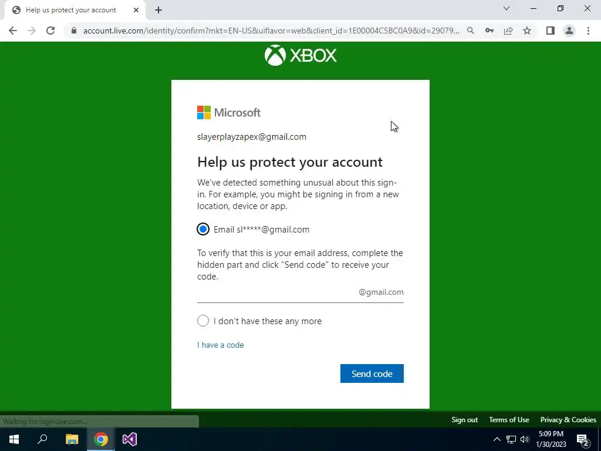This screenshot has height=451, width=601.
Task: Open the zoom magnifier in address bar
Action: pos(470,31)
